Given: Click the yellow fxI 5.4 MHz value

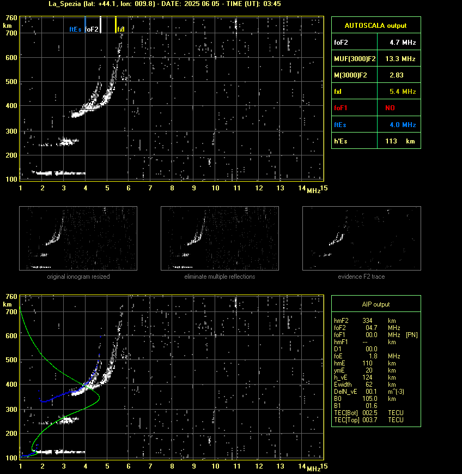Looking at the screenshot, I should point(403,91).
